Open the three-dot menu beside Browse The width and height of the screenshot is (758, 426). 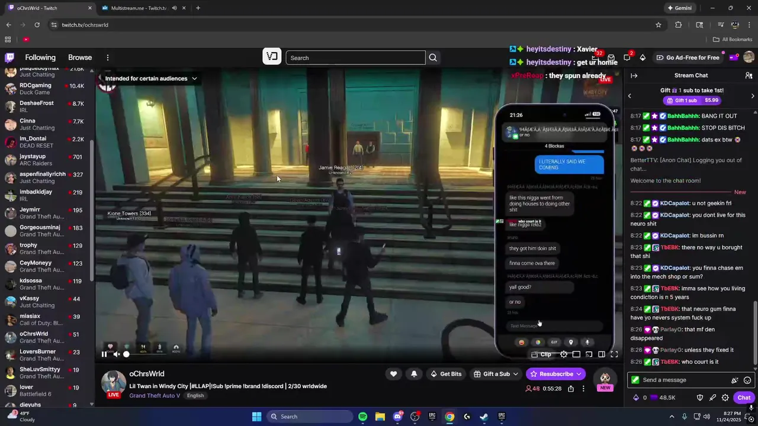(x=108, y=57)
